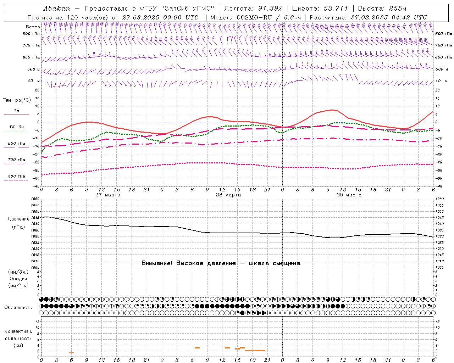The image size is (454, 363).
Task: Select the (мм/1ч.) precipitation unit label
Action: point(18,285)
